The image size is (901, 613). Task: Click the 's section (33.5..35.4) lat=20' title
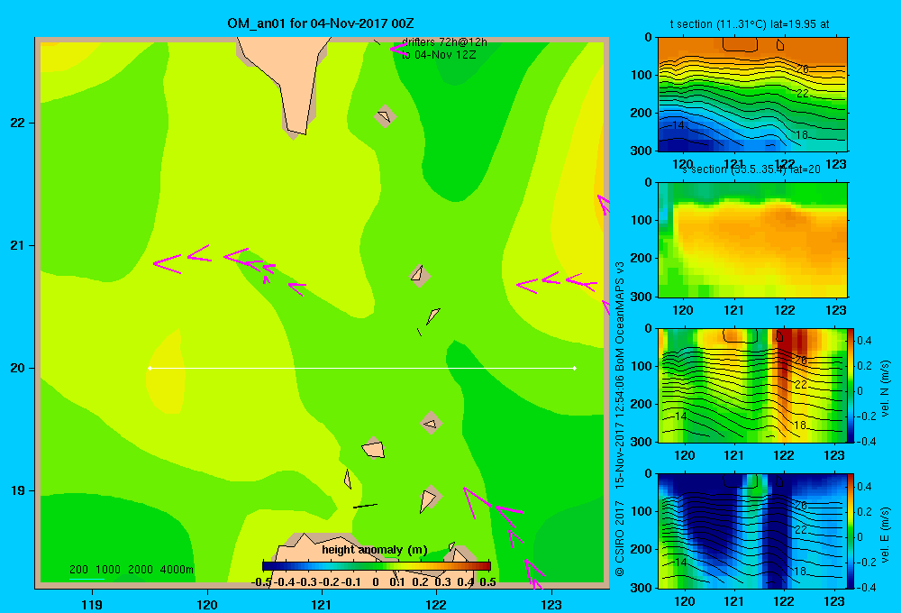pyautogui.click(x=751, y=169)
